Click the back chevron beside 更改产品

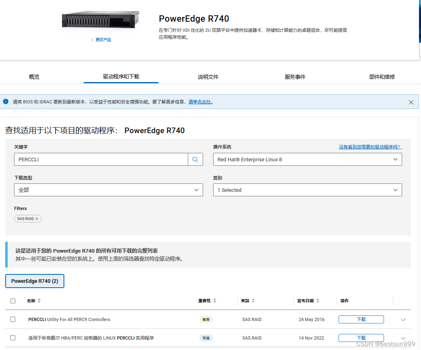pos(92,40)
